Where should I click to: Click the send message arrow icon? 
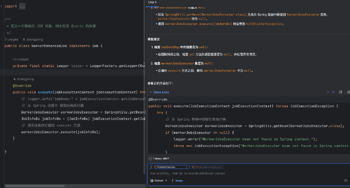pos(346,181)
